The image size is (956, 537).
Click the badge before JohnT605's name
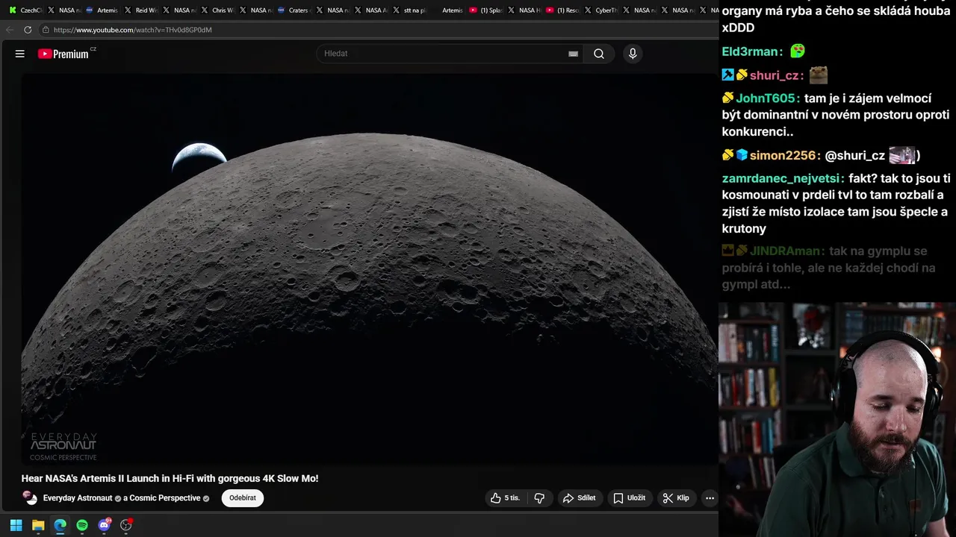pos(728,98)
